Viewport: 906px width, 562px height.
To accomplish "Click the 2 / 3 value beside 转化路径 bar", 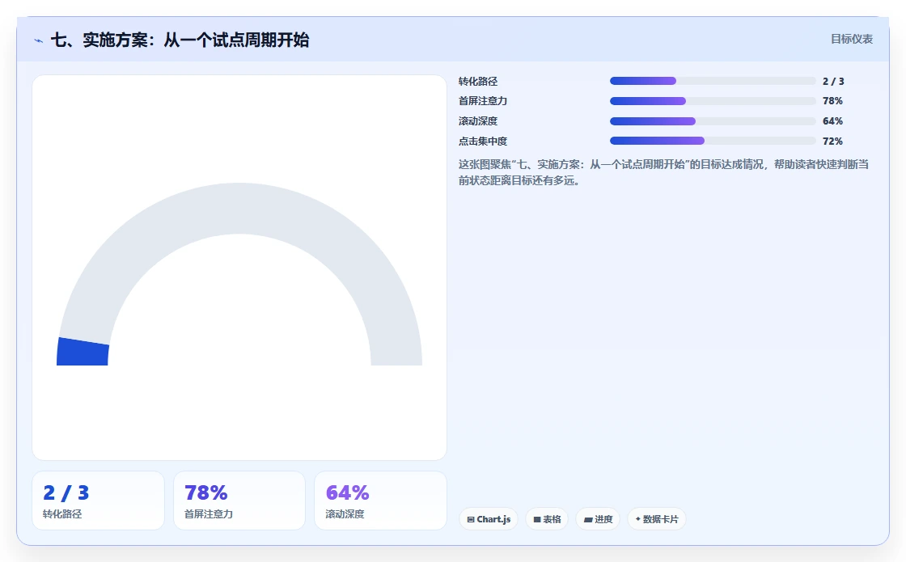I will pyautogui.click(x=833, y=82).
